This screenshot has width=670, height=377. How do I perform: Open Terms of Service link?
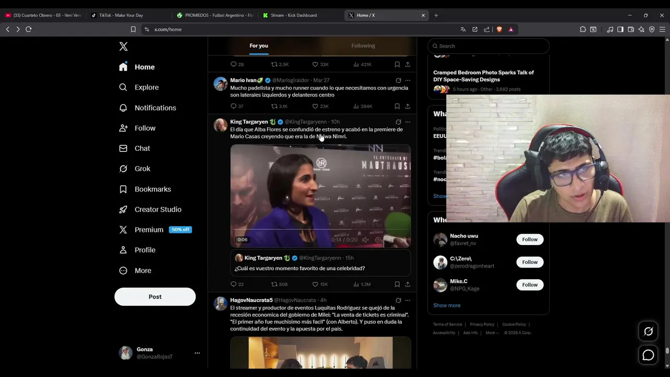click(x=448, y=325)
